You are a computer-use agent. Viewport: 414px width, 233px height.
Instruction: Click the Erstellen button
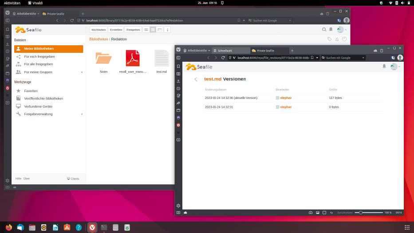coord(116,30)
